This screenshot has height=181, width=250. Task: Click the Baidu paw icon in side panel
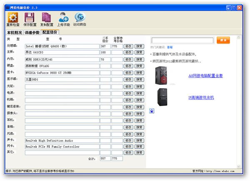tap(152, 111)
